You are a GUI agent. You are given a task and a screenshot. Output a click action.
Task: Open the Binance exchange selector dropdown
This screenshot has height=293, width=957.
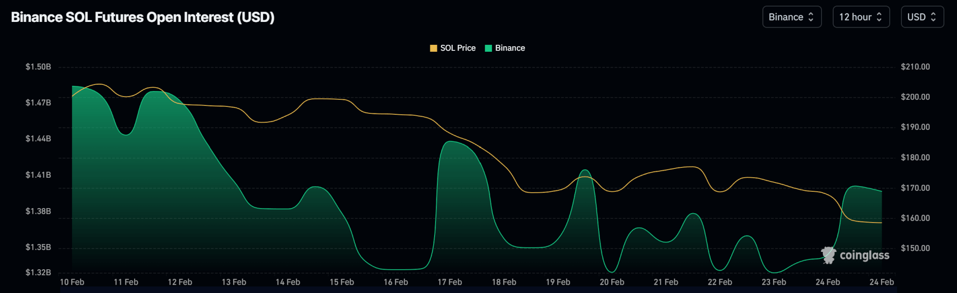[791, 17]
